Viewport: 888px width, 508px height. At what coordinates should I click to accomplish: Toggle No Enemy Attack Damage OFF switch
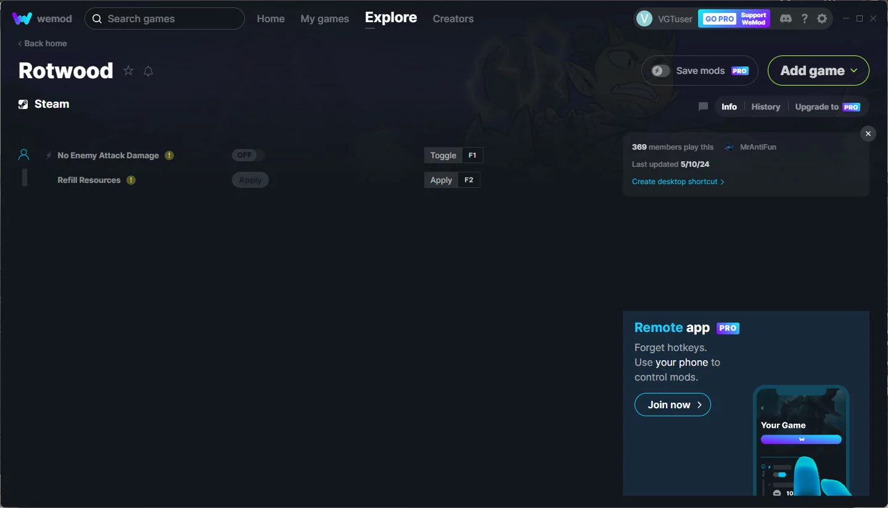pos(249,155)
